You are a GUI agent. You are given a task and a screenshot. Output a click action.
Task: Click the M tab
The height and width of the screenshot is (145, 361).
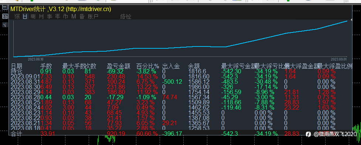(74, 17)
